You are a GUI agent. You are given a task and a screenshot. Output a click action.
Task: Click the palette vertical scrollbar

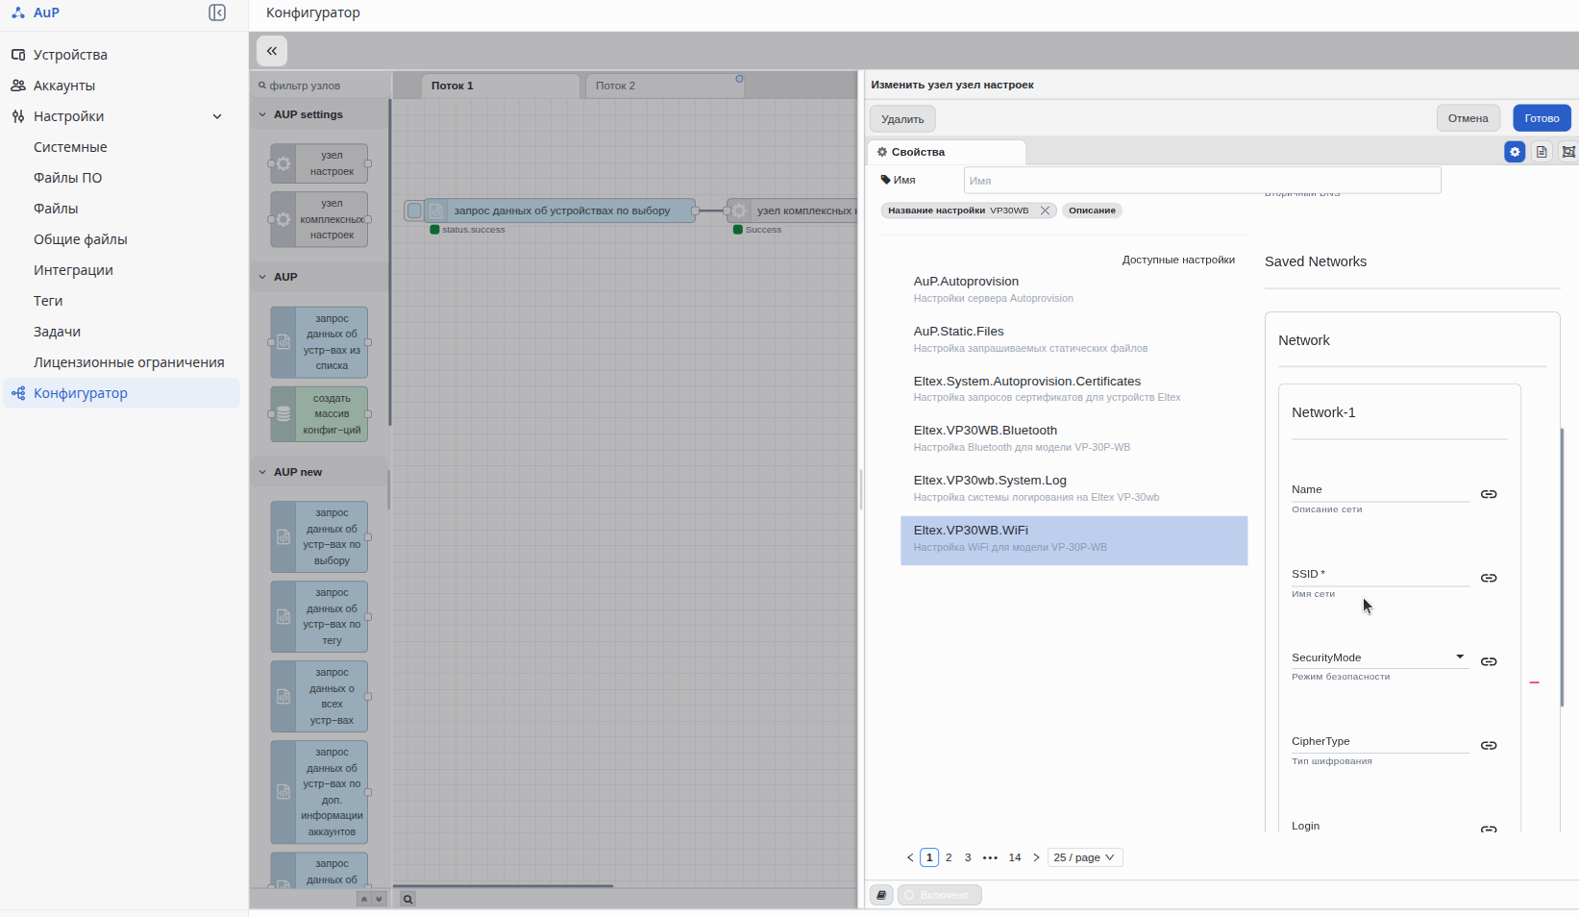pos(389,262)
